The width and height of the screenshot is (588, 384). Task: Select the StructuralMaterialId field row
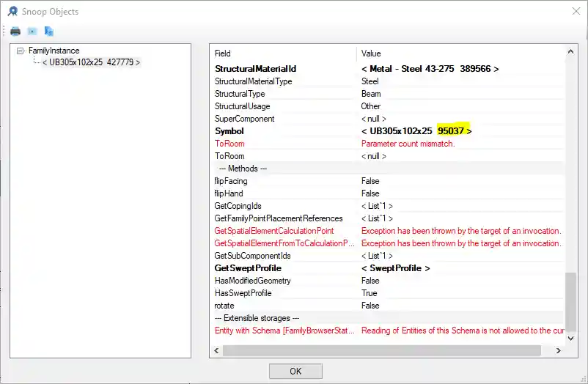pos(255,69)
